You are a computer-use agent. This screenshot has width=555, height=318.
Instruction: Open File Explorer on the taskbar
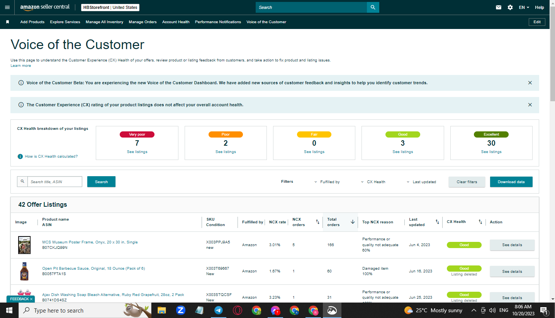tap(161, 310)
